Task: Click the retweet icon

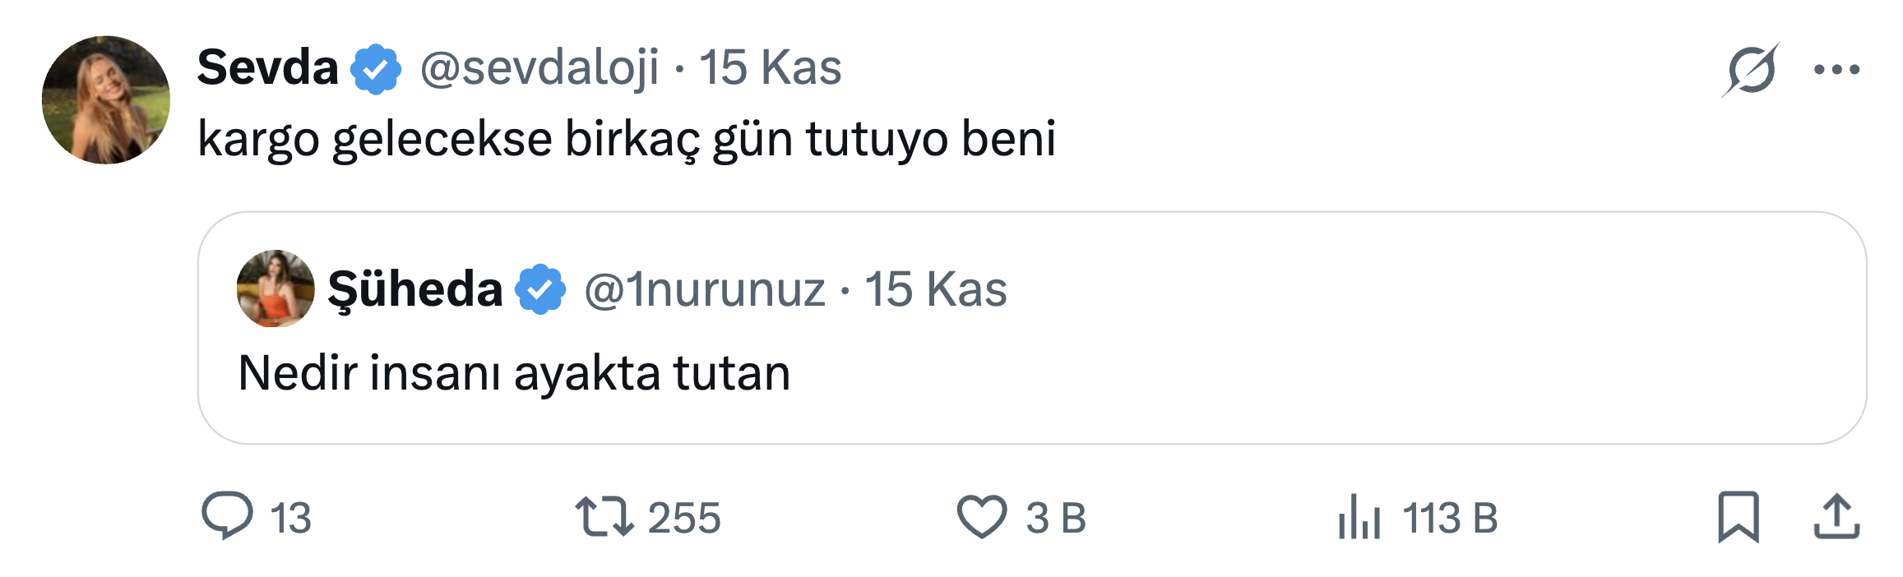Action: pos(604,516)
